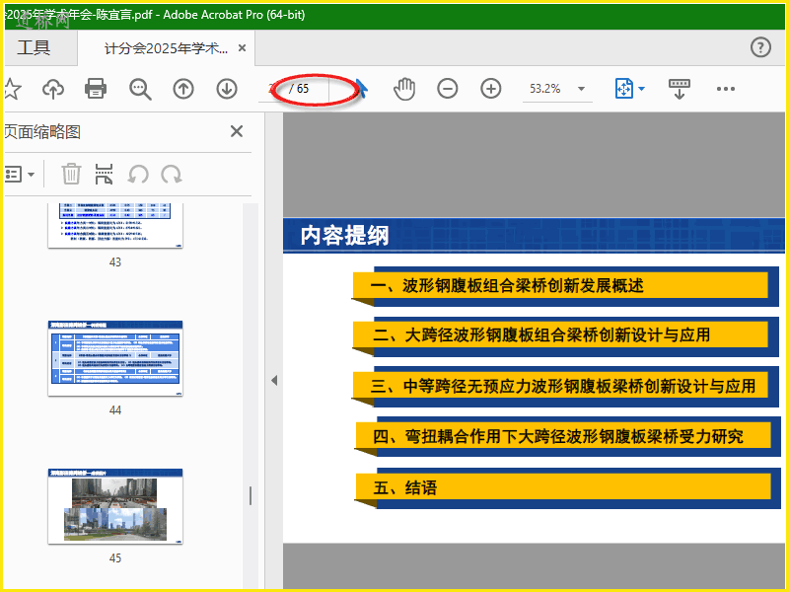Image resolution: width=789 pixels, height=592 pixels.
Task: Go to previous page arrow up icon
Action: tap(183, 89)
